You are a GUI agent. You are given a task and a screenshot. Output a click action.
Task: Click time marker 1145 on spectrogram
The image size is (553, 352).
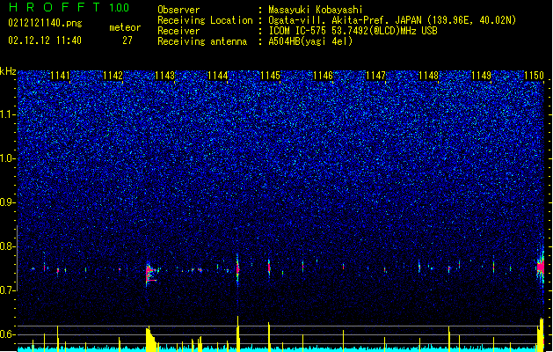270,76
